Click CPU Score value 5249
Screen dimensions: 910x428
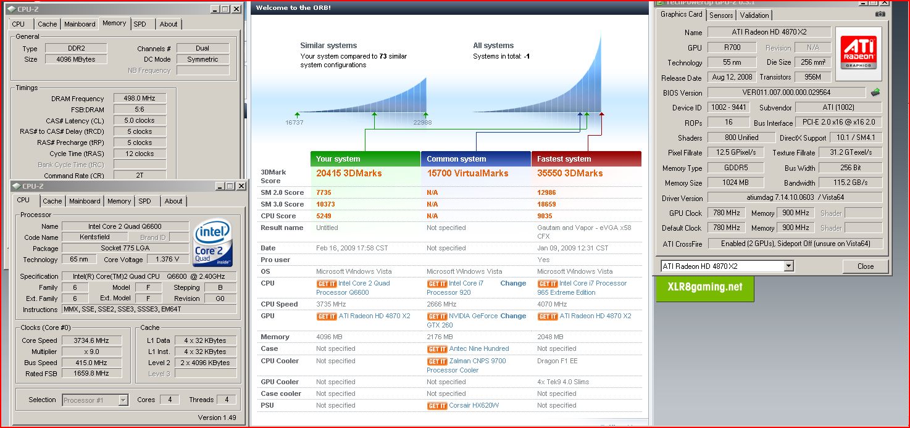[325, 216]
